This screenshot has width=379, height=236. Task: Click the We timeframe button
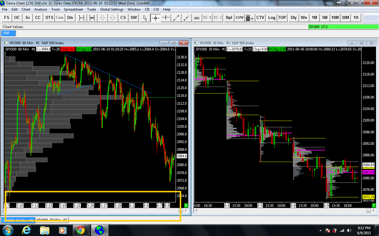(x=304, y=17)
